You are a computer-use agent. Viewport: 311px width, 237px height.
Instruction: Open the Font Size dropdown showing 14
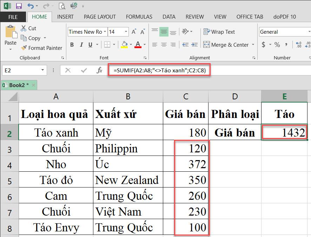coord(126,32)
